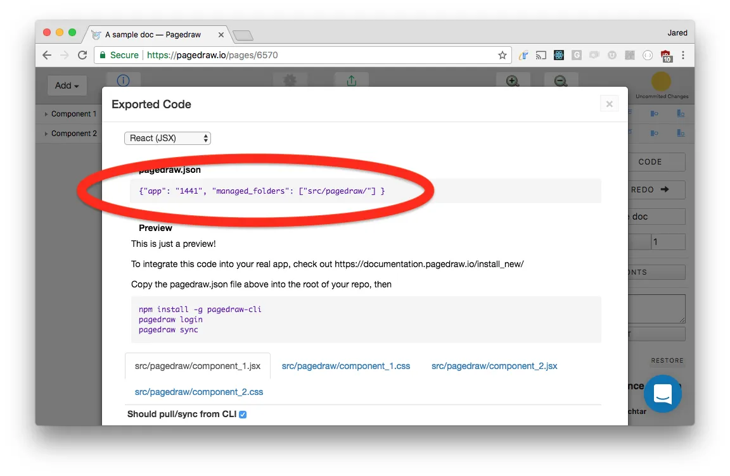Click the doc name field in sidebar
The height and width of the screenshot is (476, 730).
click(x=657, y=216)
